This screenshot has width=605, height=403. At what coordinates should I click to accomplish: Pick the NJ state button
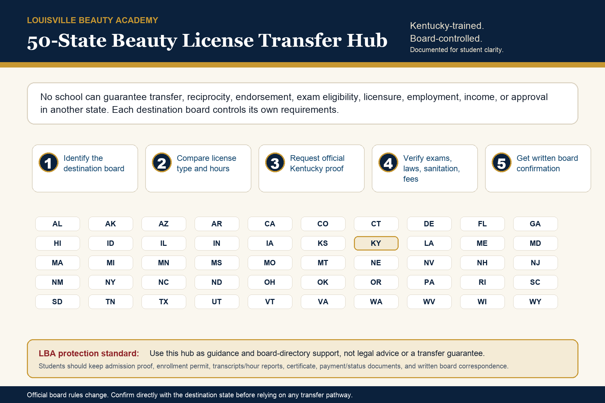[x=535, y=263]
